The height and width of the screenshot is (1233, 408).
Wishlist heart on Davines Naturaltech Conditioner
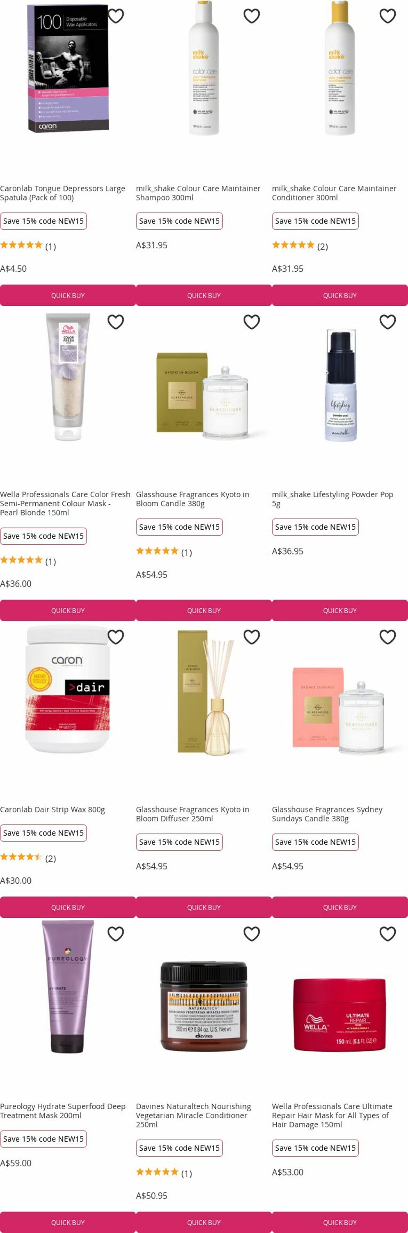coord(252,933)
